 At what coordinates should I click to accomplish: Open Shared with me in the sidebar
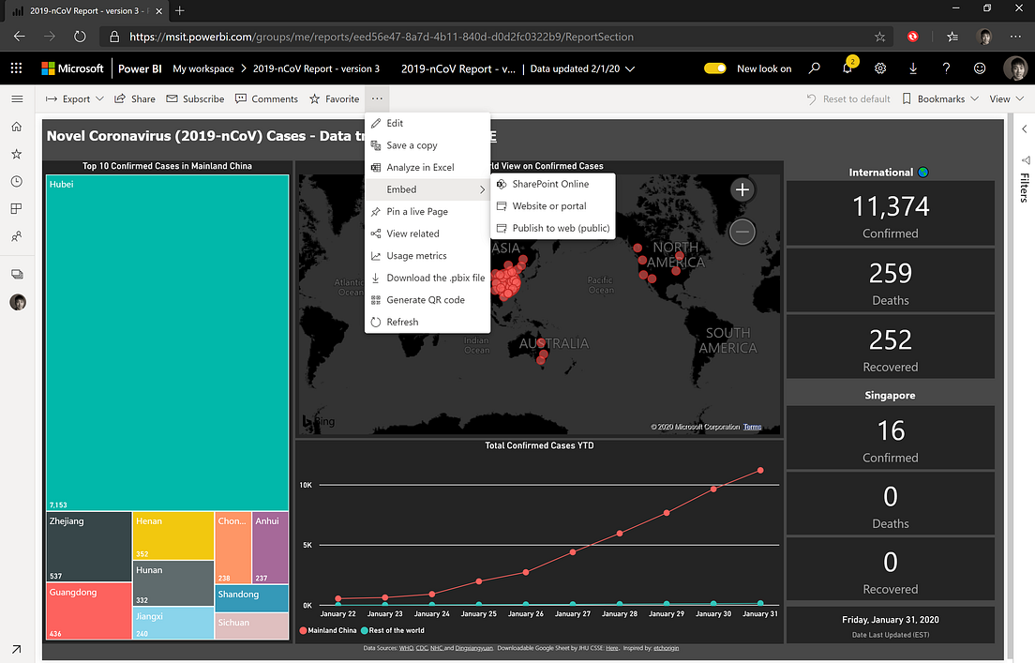tap(17, 236)
